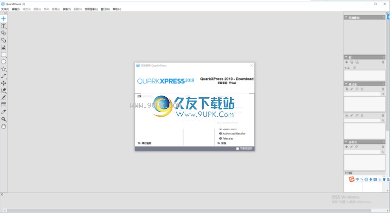Open the Utilities menu
Screen dimensions: 390x213
pos(91,9)
